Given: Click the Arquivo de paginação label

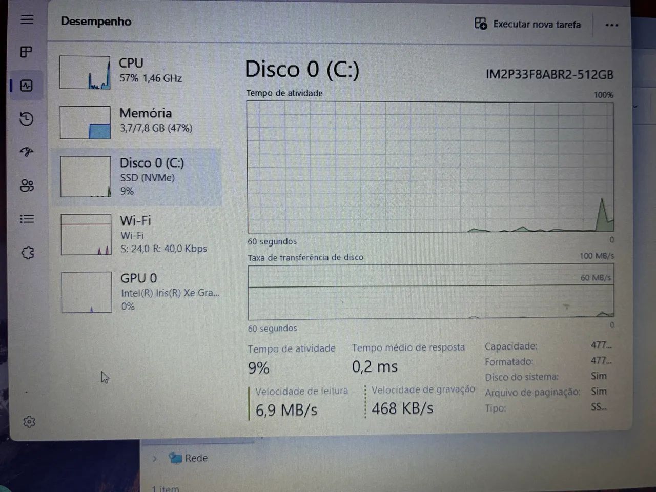Looking at the screenshot, I should click(532, 393).
